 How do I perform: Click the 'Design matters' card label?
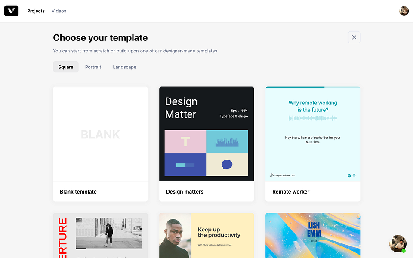(x=185, y=192)
